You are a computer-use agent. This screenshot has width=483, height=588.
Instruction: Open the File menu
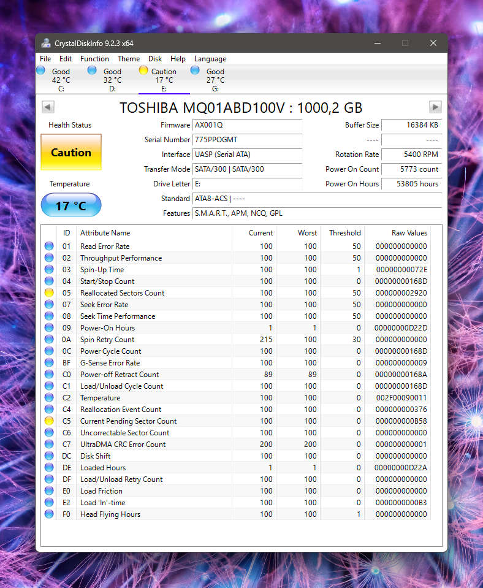(45, 59)
